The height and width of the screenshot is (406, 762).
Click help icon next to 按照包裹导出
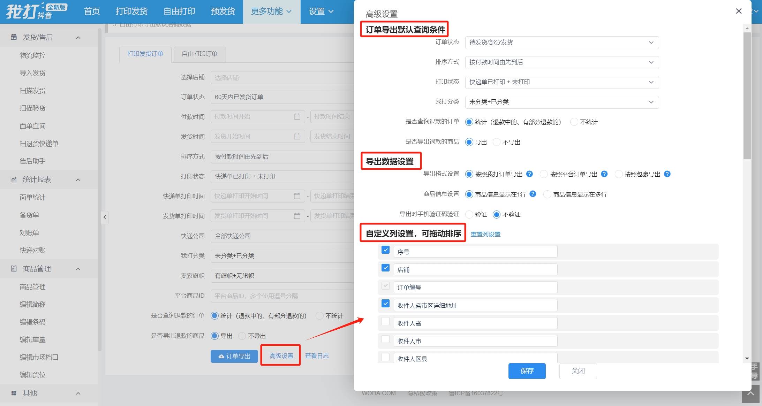(x=667, y=174)
